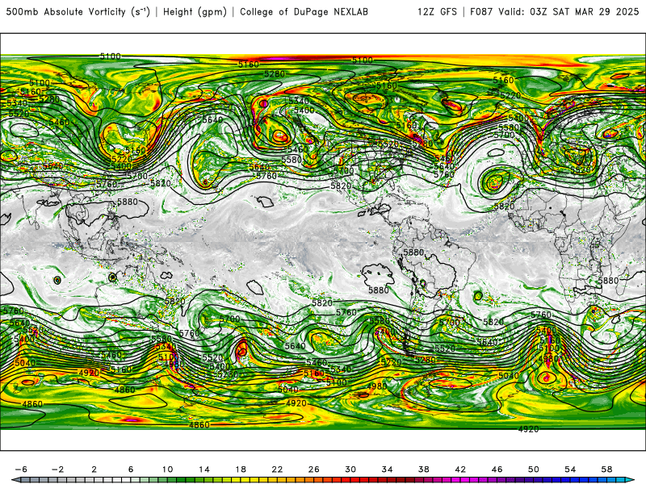Click the 'F087' forecast hour text
This screenshot has height=484, width=646.
pyautogui.click(x=481, y=12)
